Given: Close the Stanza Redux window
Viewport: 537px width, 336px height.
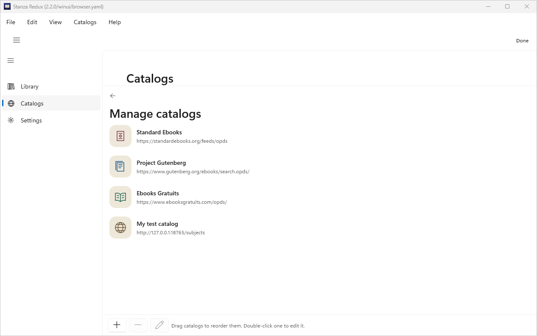Looking at the screenshot, I should [x=527, y=6].
